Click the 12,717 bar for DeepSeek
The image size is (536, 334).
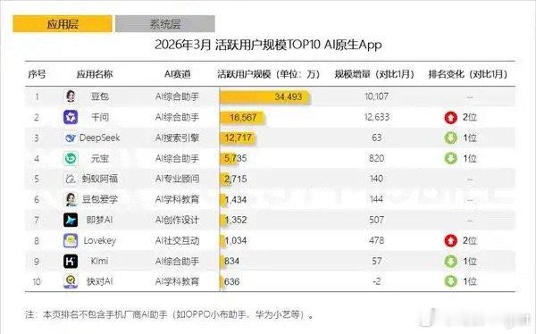pos(238,138)
